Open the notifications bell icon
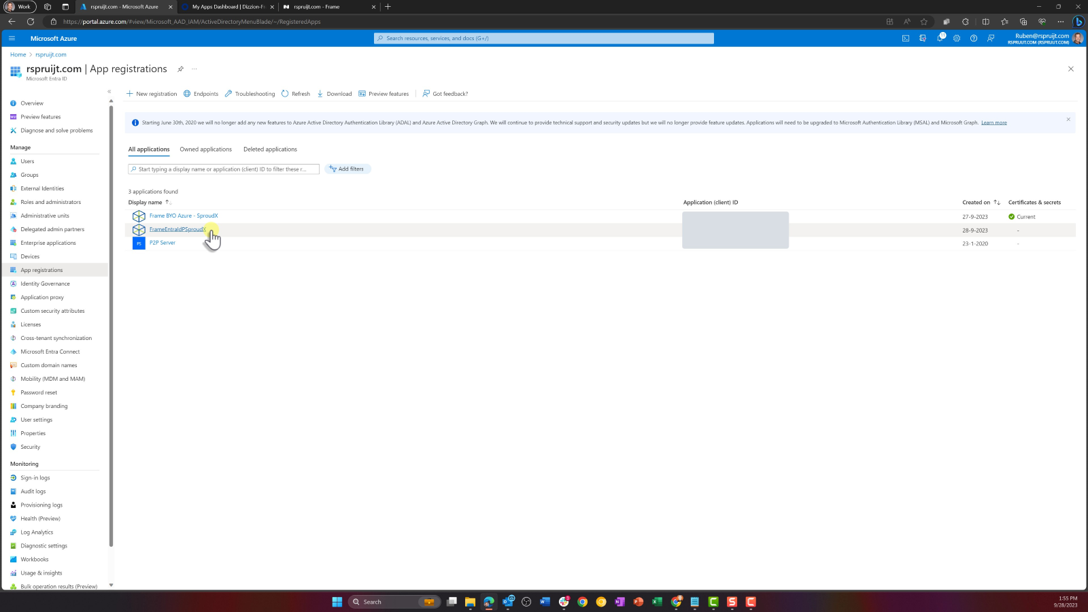The height and width of the screenshot is (612, 1088). click(x=940, y=38)
